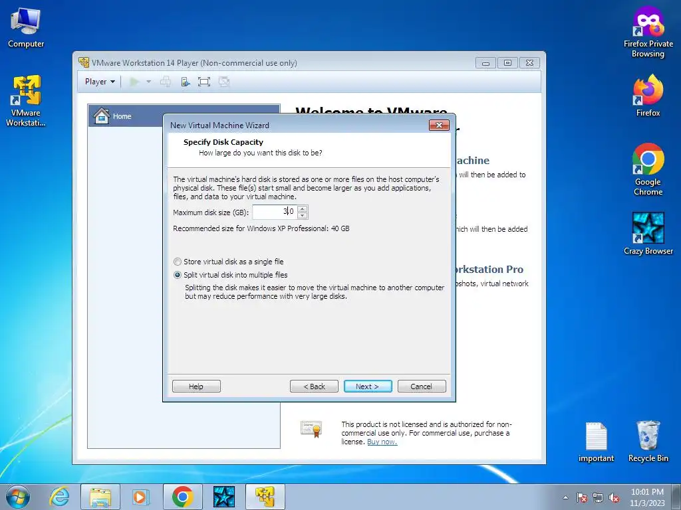Click the Help button in the wizard

pyautogui.click(x=196, y=386)
